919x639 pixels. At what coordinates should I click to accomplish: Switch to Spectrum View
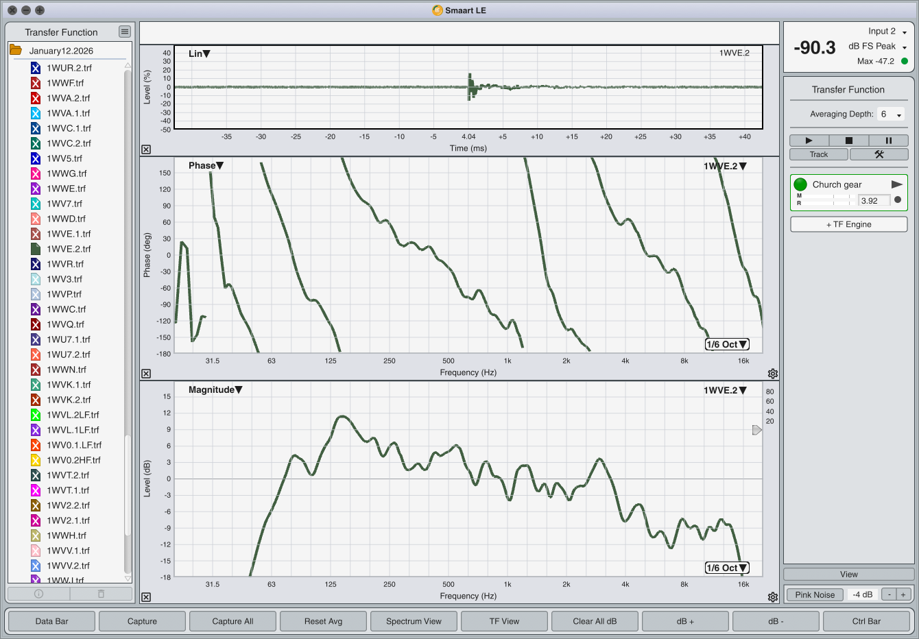[414, 621]
